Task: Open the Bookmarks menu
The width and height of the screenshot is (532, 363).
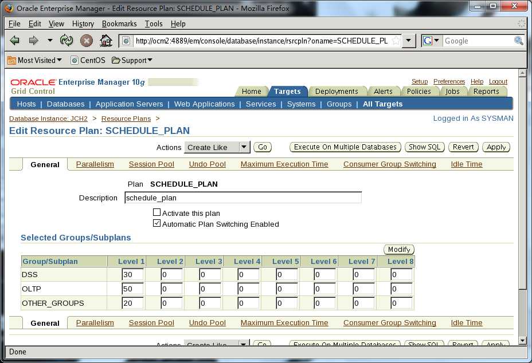Action: 119,23
